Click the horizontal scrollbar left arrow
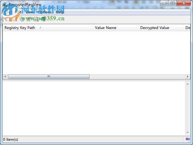This screenshot has height=145, width=193. 5,76
